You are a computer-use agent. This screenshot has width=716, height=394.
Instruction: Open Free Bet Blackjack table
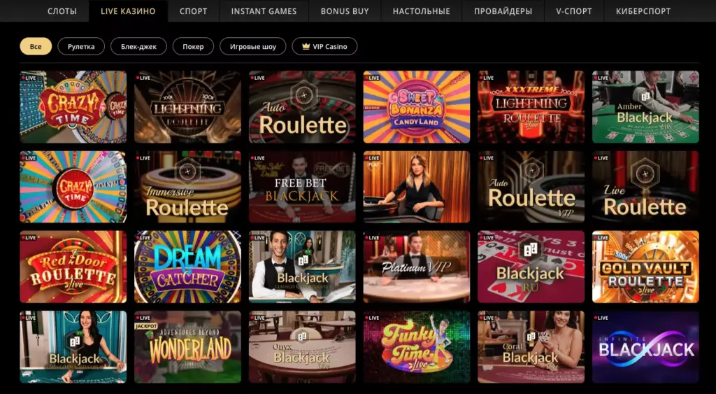[302, 186]
